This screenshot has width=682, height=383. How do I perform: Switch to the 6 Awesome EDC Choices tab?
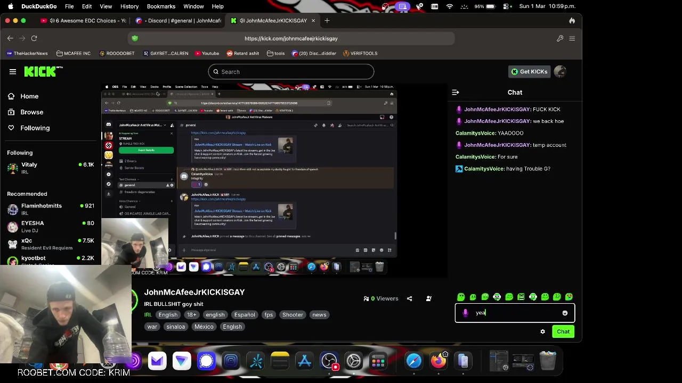pos(84,21)
